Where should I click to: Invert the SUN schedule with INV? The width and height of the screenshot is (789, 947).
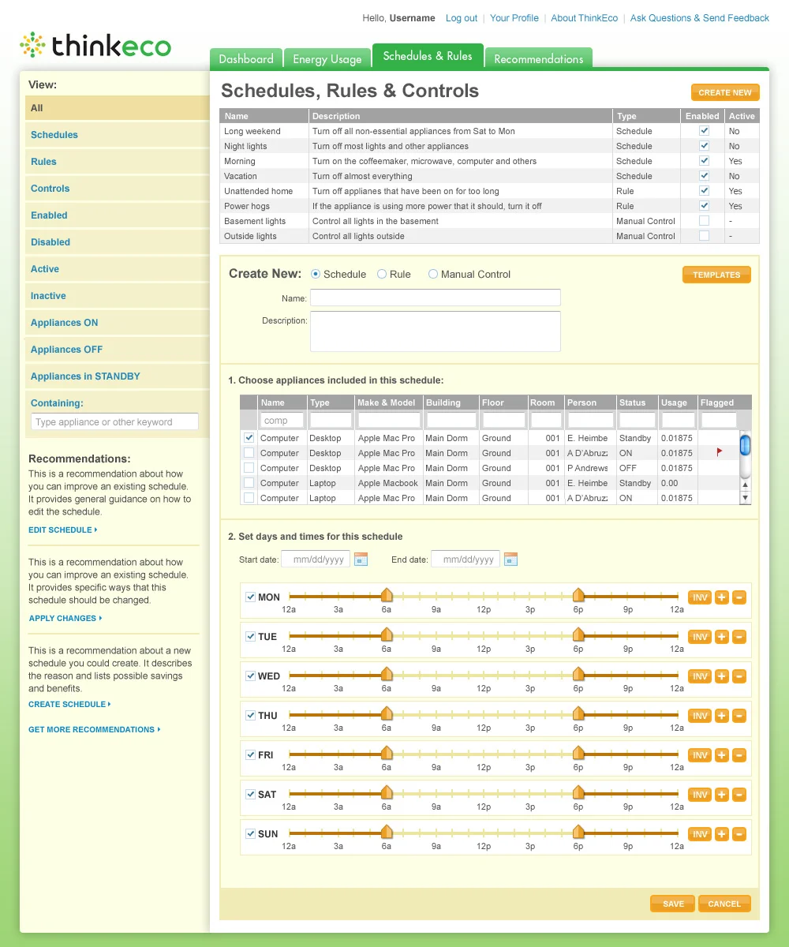click(x=700, y=834)
